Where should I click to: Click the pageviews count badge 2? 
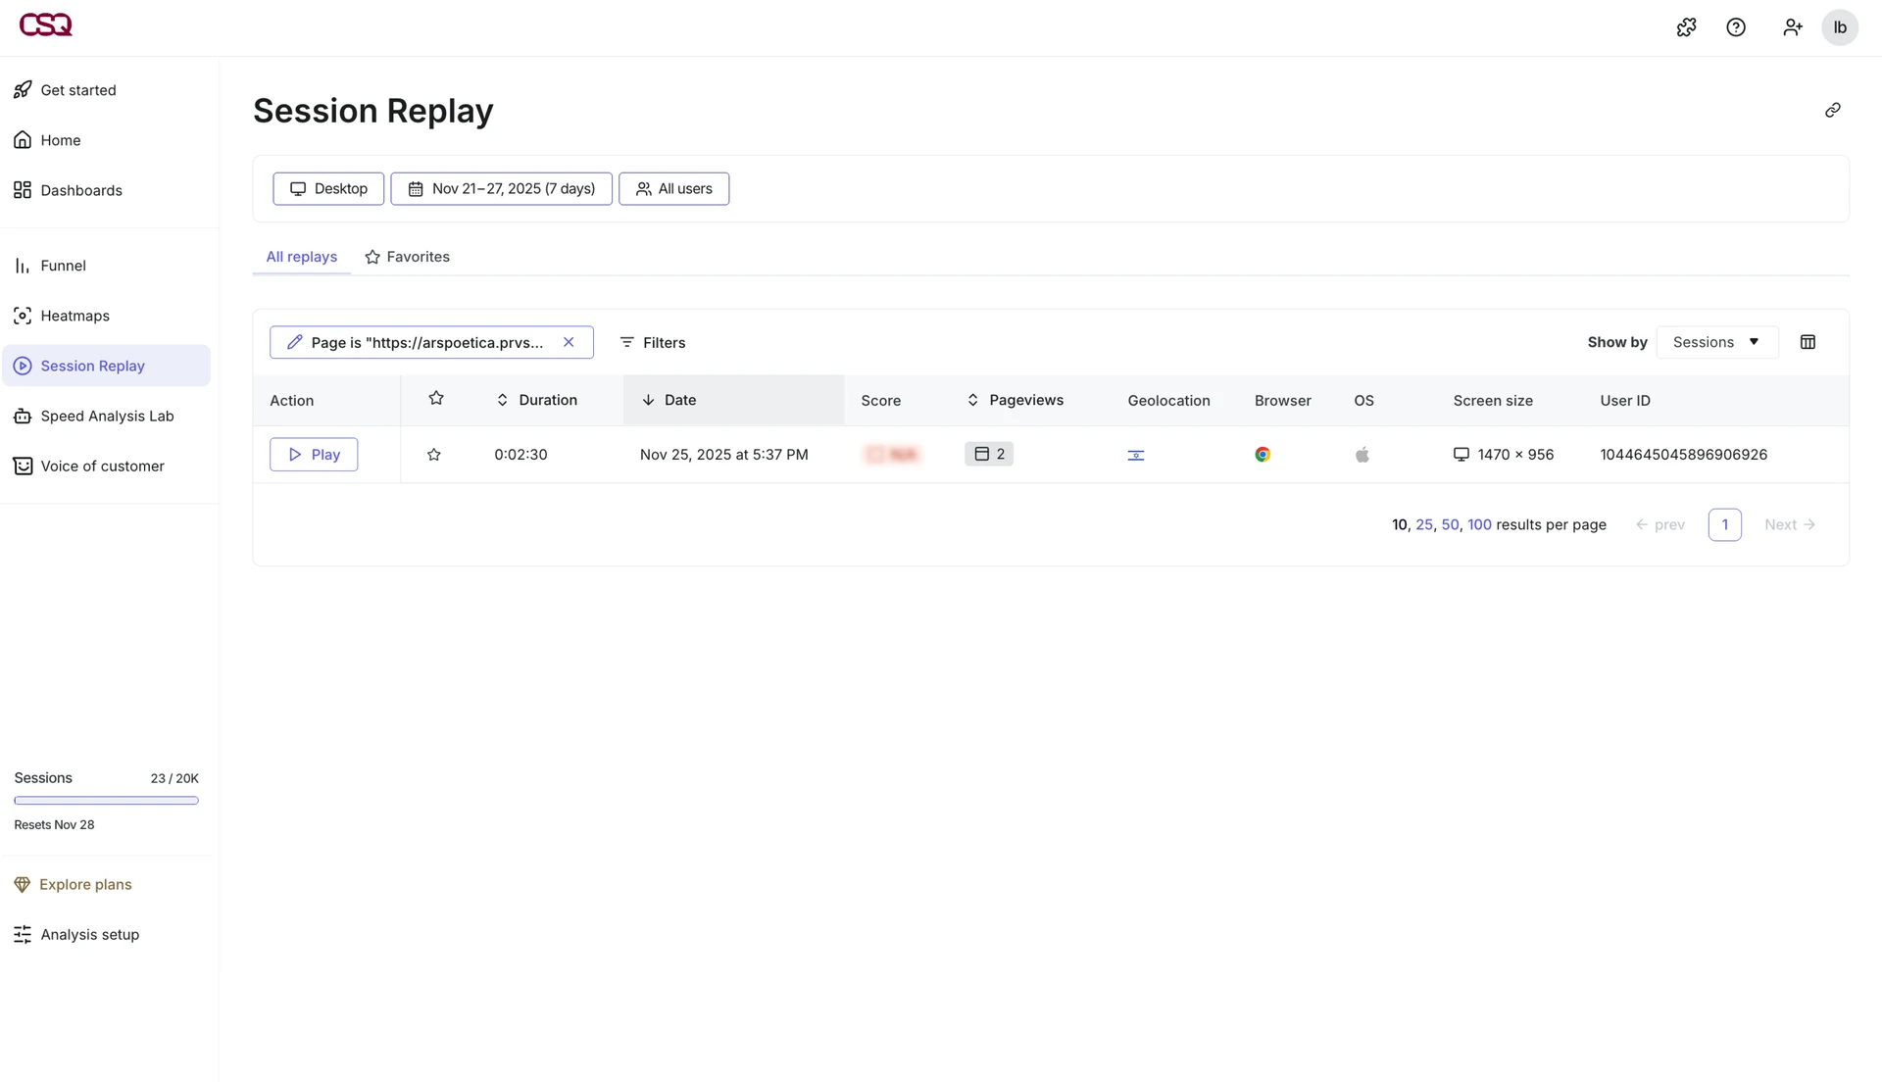tap(989, 454)
